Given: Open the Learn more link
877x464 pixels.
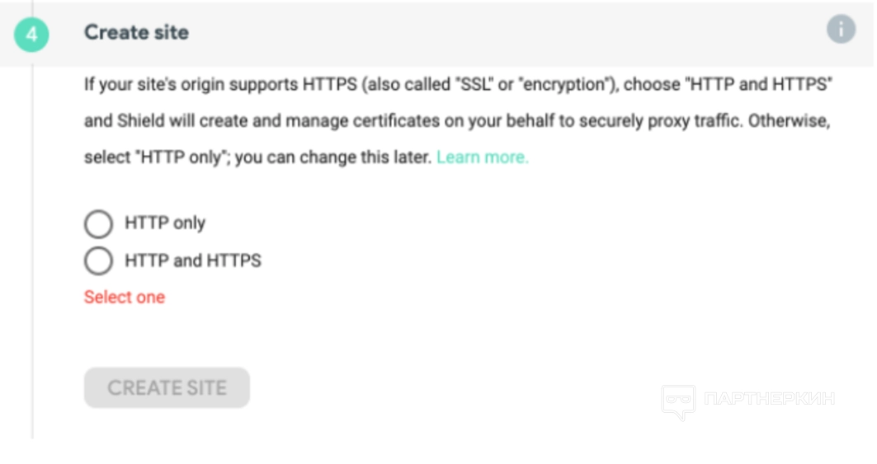Looking at the screenshot, I should tap(483, 157).
